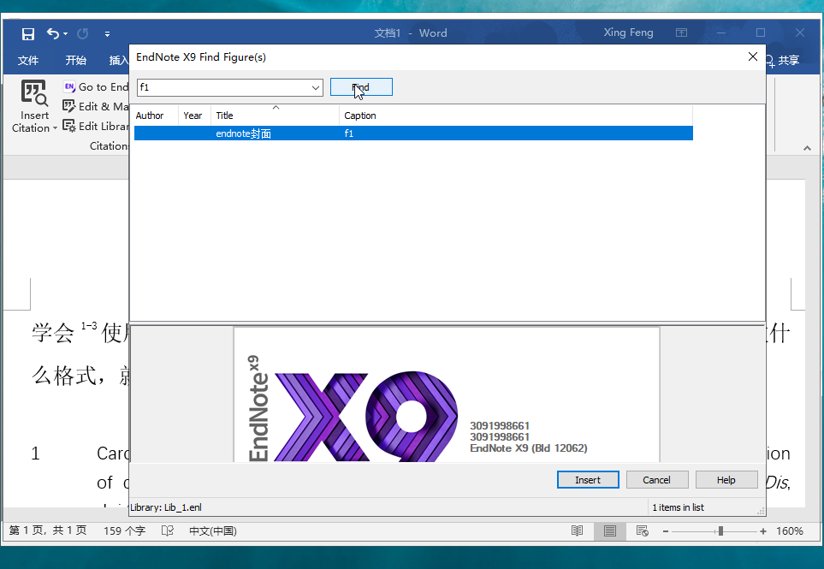Viewport: 824px width, 569px height.
Task: Sort results by Caption column
Action: click(x=516, y=116)
